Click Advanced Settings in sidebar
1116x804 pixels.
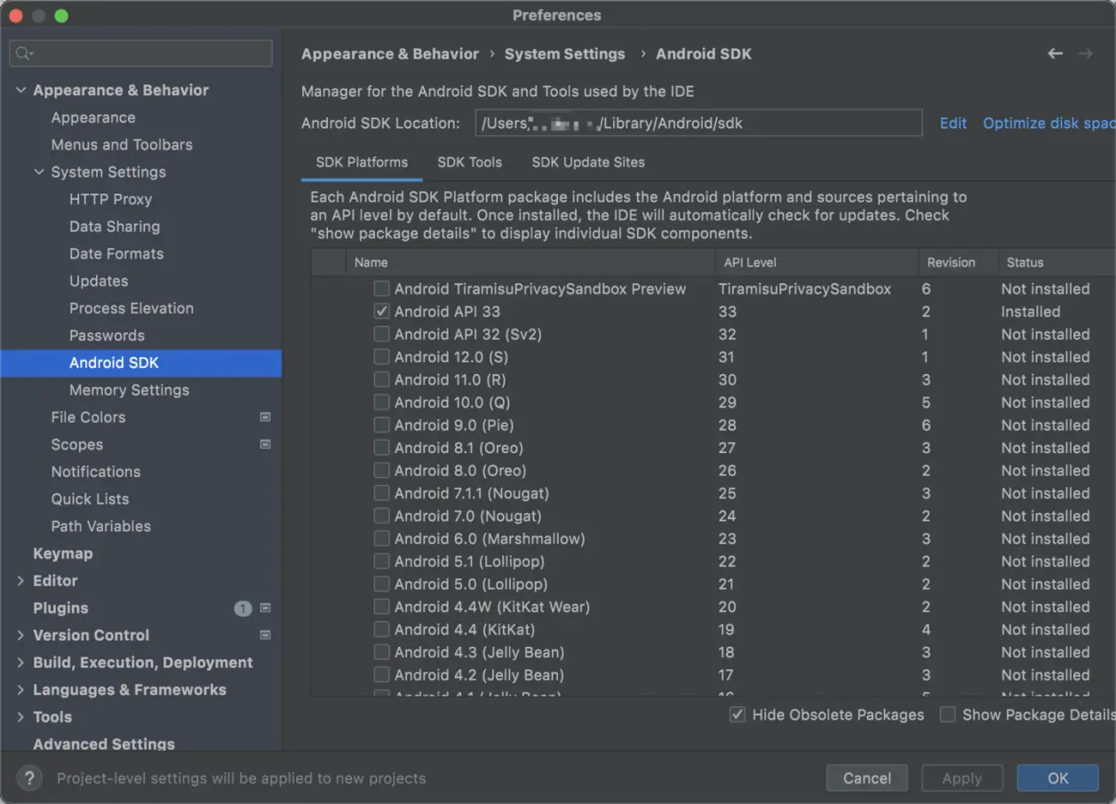[x=104, y=744]
